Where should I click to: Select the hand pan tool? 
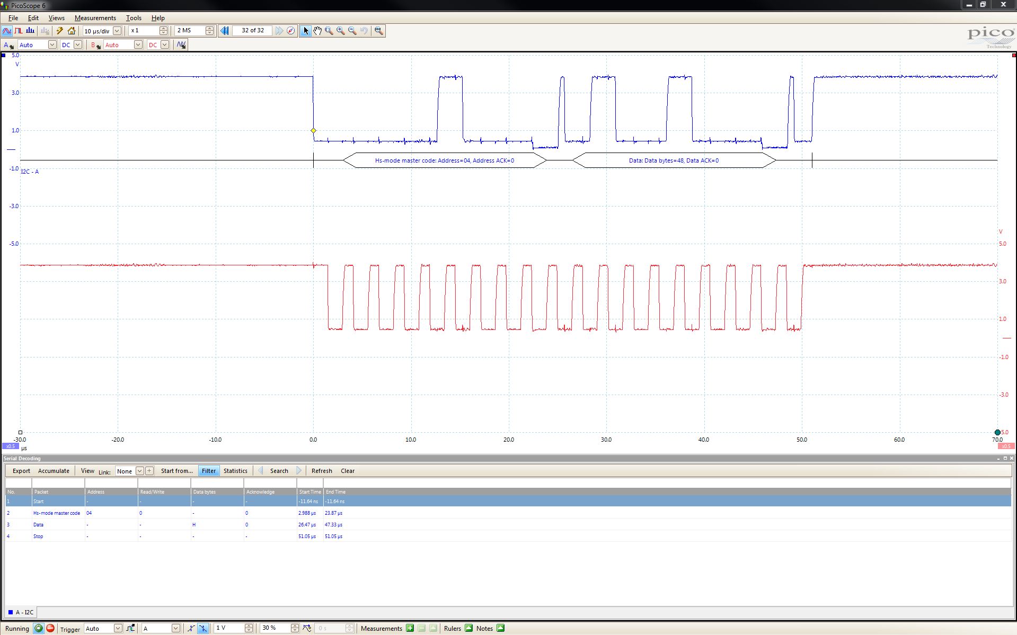[x=317, y=31]
